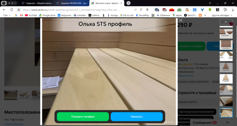
Task: Open the browser downloads panel
Action: tap(233, 10)
